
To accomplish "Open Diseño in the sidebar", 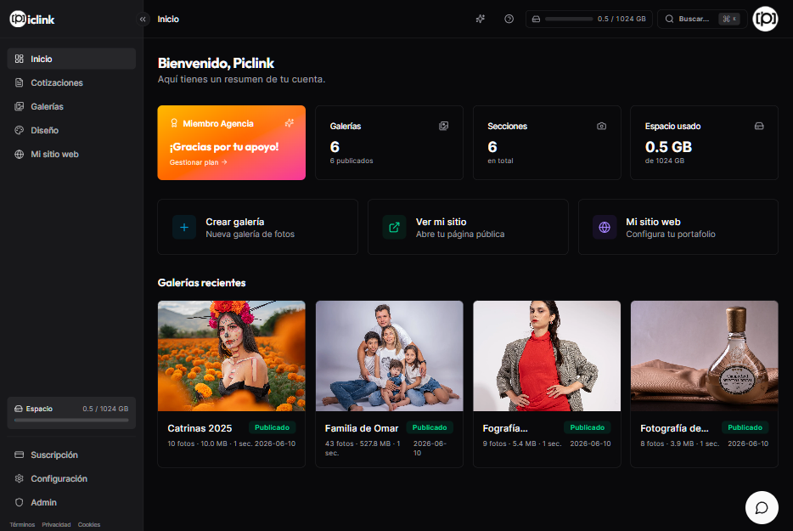I will pos(71,130).
